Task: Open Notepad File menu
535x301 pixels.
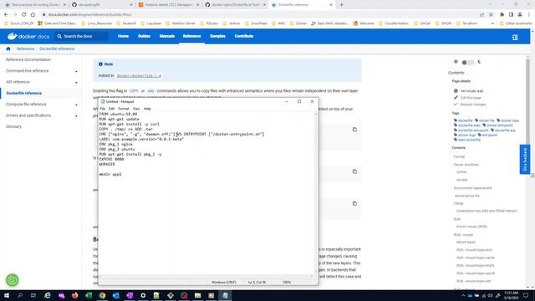Action: click(x=102, y=109)
